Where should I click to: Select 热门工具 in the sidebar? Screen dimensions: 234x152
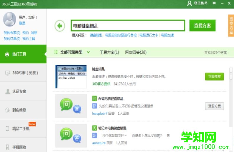(x=23, y=54)
